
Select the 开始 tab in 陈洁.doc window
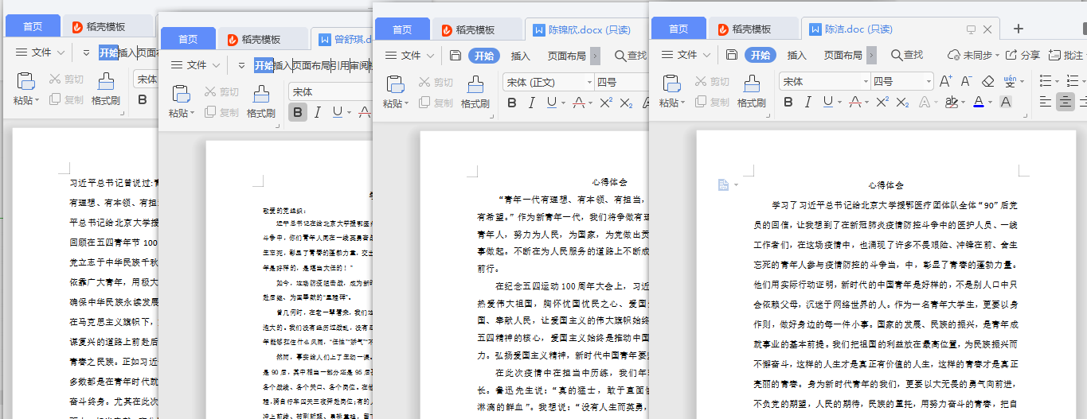click(x=761, y=55)
